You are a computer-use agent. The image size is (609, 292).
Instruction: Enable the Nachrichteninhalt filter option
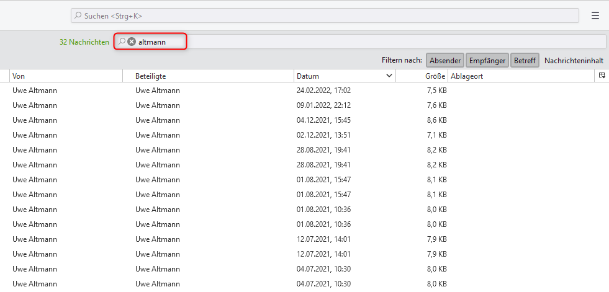click(x=574, y=61)
